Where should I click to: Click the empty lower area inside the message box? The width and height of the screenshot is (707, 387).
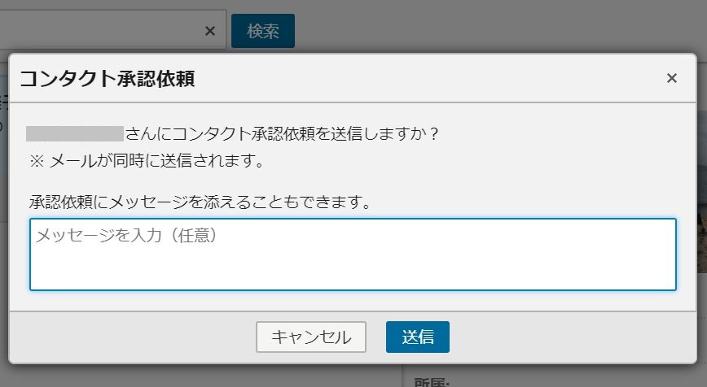[x=353, y=270]
